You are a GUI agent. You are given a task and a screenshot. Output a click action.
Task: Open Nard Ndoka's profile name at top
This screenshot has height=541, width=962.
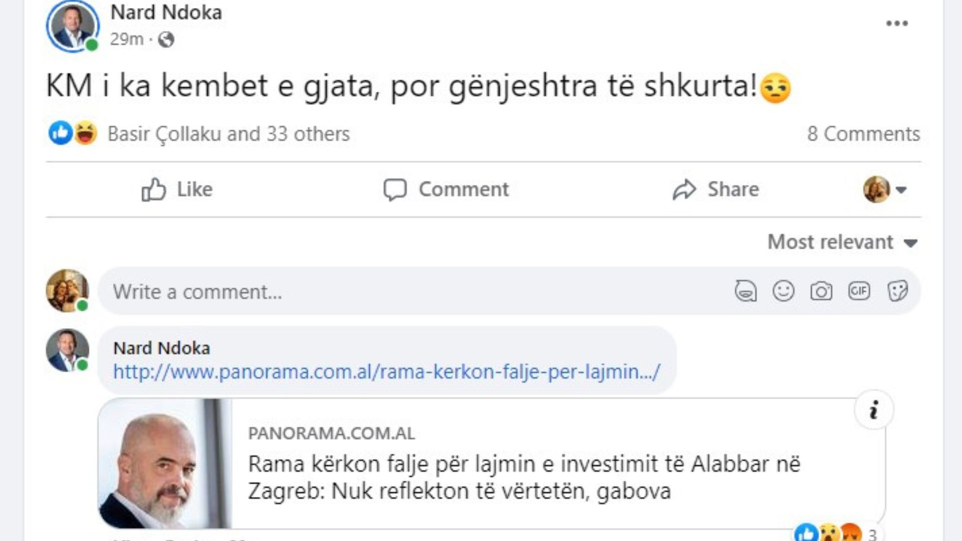tap(166, 13)
